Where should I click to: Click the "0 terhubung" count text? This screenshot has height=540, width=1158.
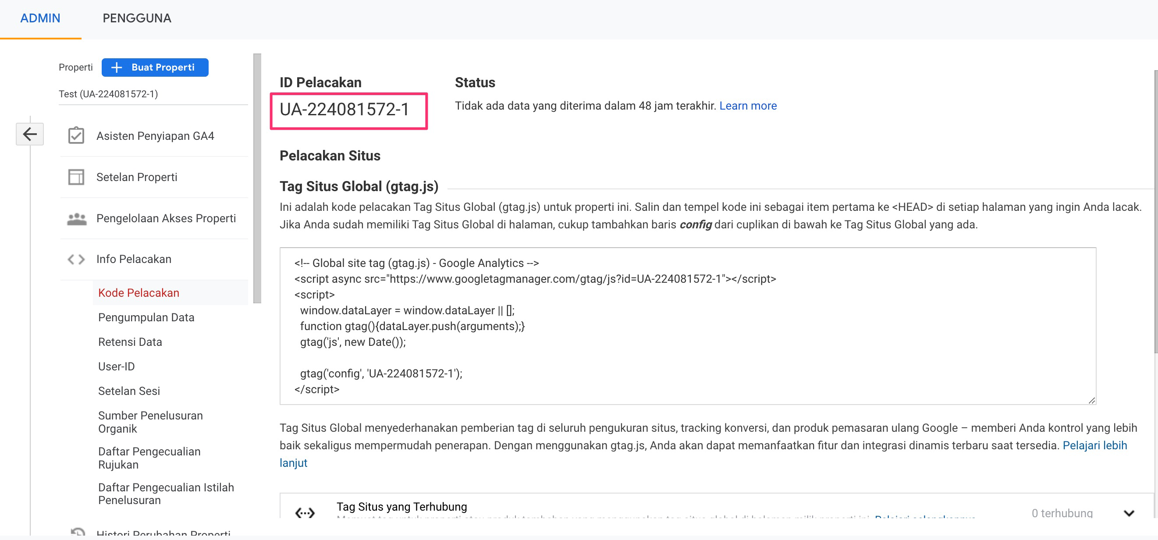click(1062, 513)
